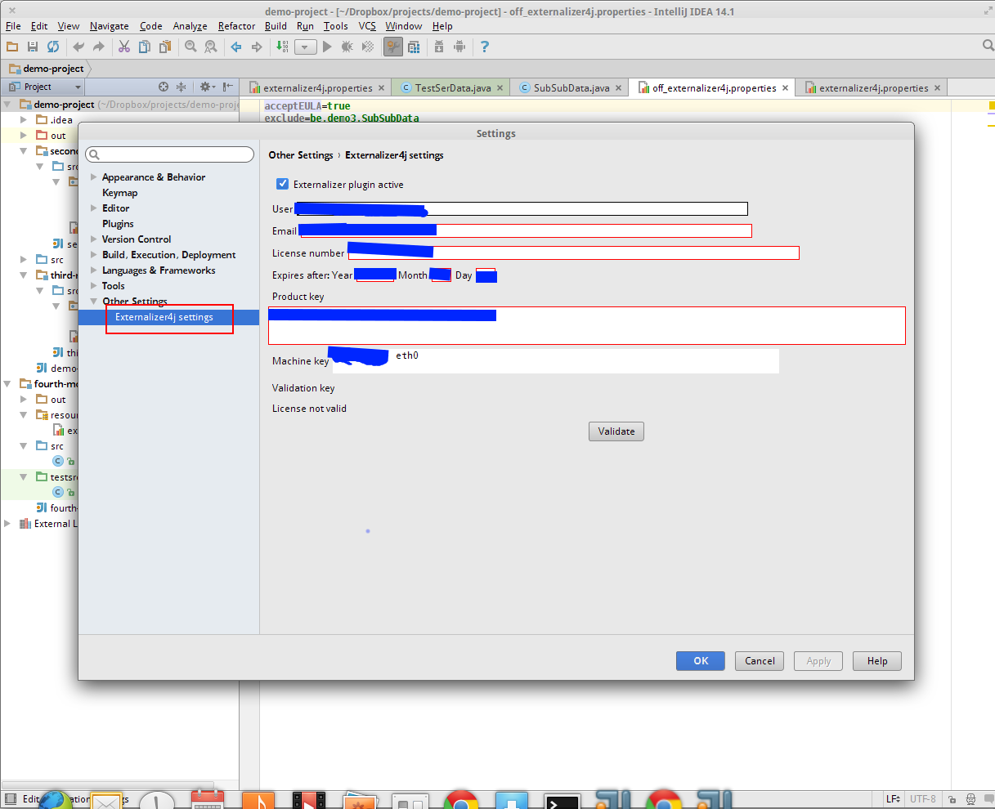This screenshot has width=995, height=809.
Task: Click the Make Project build icon
Action: pos(282,47)
